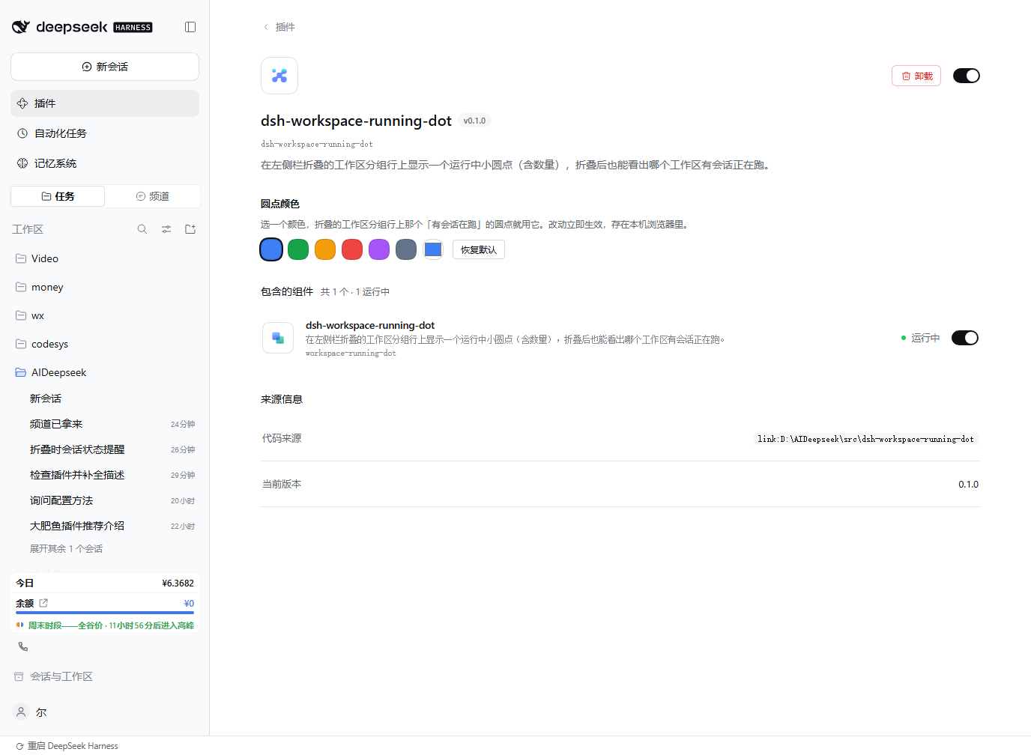
Task: Uninstall the plugin (卸载)
Action: (x=916, y=76)
